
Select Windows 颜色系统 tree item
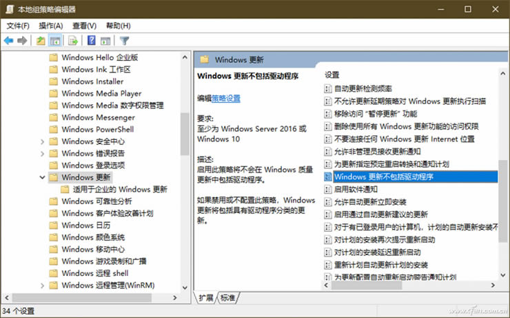[x=93, y=237]
